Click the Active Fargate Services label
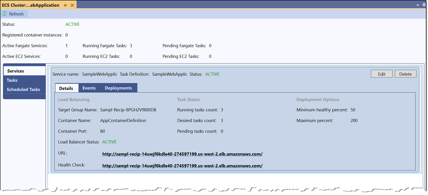Image resolution: width=428 pixels, height=195 pixels. coord(25,45)
